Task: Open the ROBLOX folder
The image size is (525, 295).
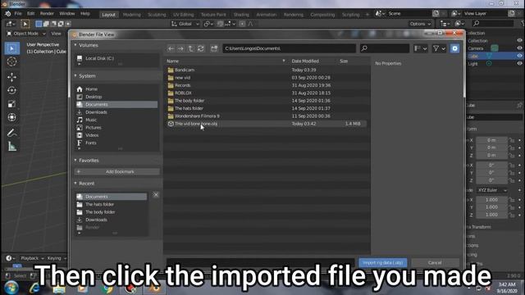Action: pos(183,93)
